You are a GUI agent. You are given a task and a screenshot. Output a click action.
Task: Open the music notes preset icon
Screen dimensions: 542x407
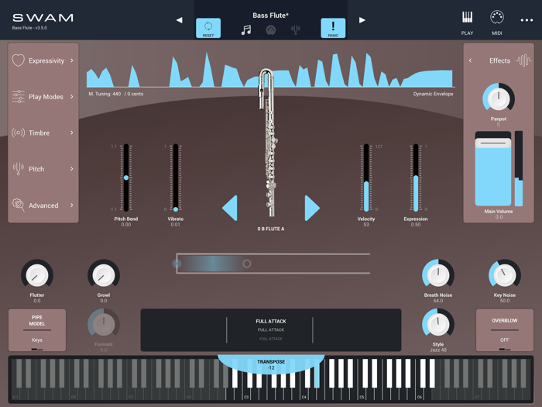click(246, 30)
